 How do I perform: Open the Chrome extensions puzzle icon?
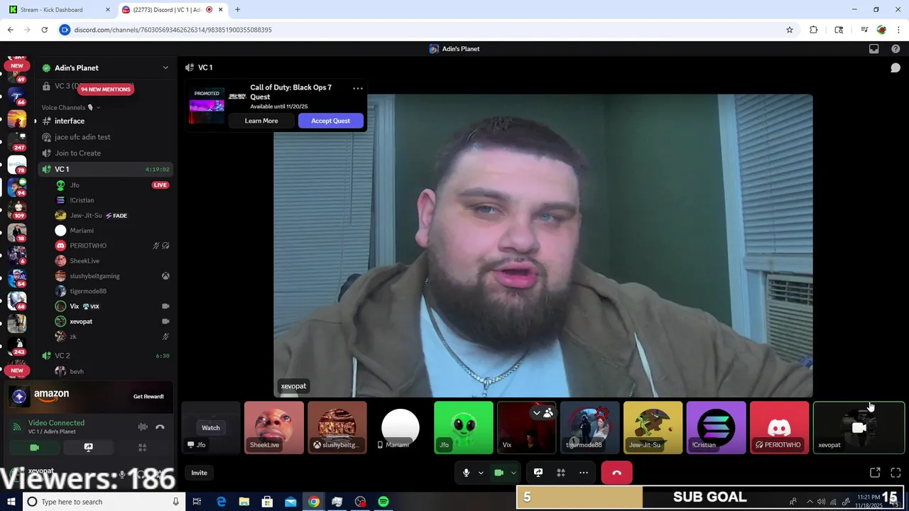click(x=814, y=30)
